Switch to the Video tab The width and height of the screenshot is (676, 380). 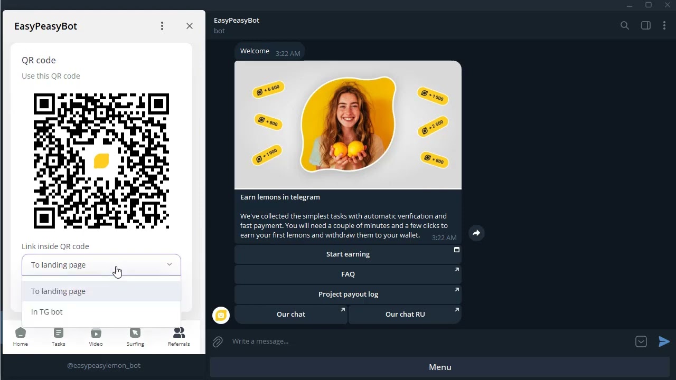pos(96,337)
